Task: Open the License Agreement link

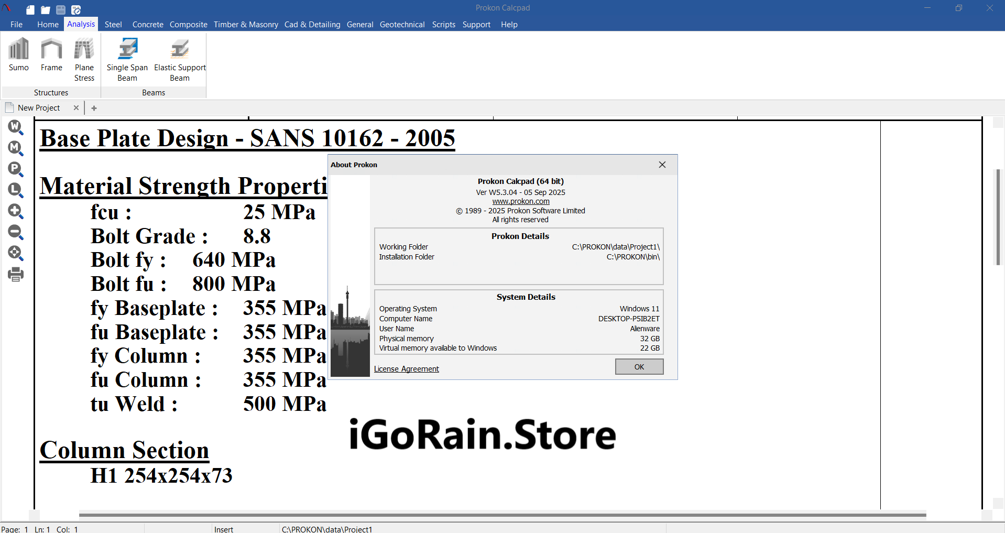Action: coord(406,369)
